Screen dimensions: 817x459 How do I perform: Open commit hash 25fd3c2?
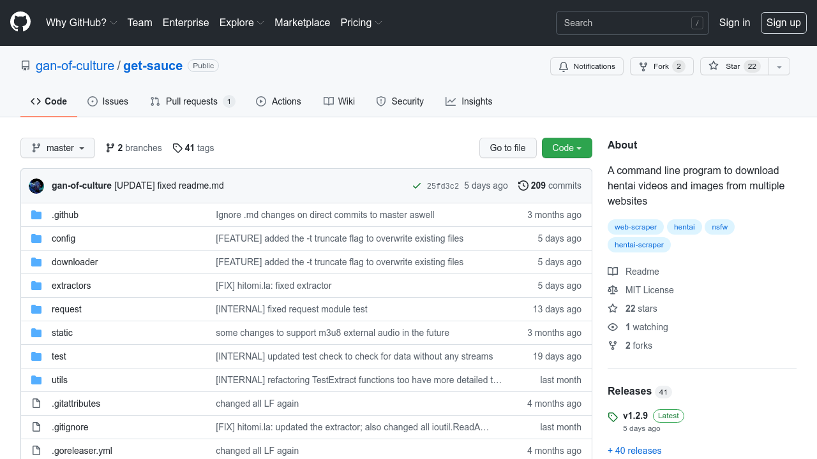pyautogui.click(x=443, y=186)
